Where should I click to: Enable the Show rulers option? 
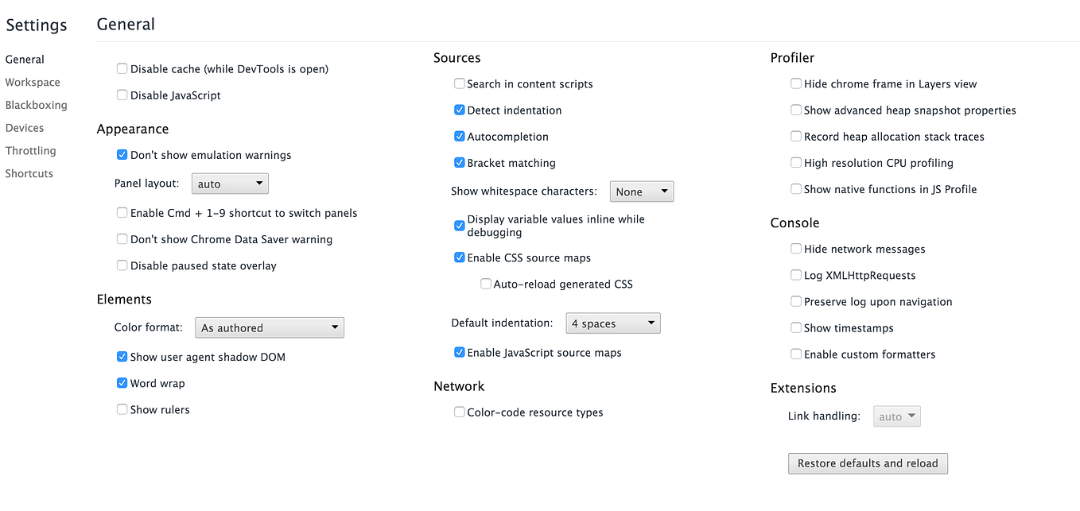click(122, 409)
